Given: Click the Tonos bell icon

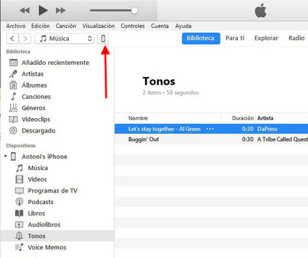Looking at the screenshot, I should pyautogui.click(x=19, y=235).
